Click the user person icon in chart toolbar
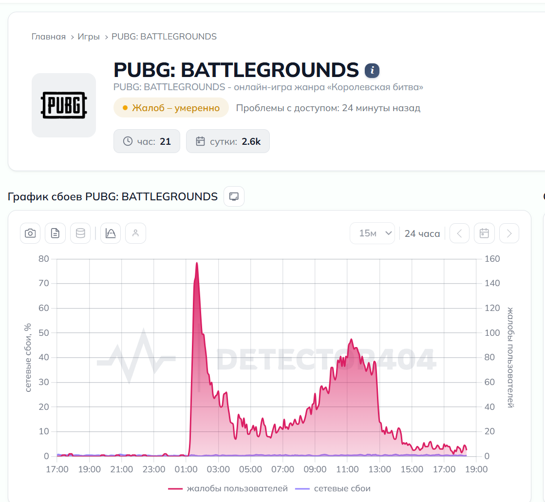This screenshot has width=545, height=502. (135, 233)
